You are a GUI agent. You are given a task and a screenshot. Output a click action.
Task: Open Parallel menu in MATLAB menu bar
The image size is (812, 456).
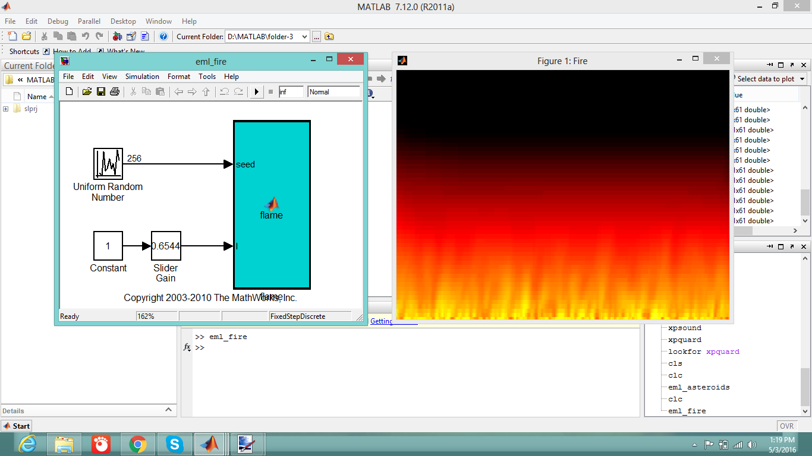coord(89,21)
